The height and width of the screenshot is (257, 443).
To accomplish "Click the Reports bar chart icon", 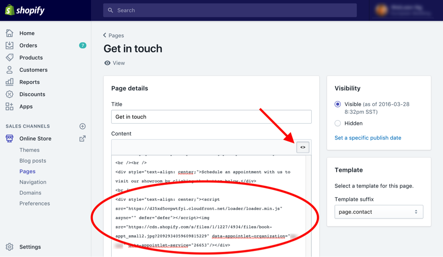I will (10, 82).
